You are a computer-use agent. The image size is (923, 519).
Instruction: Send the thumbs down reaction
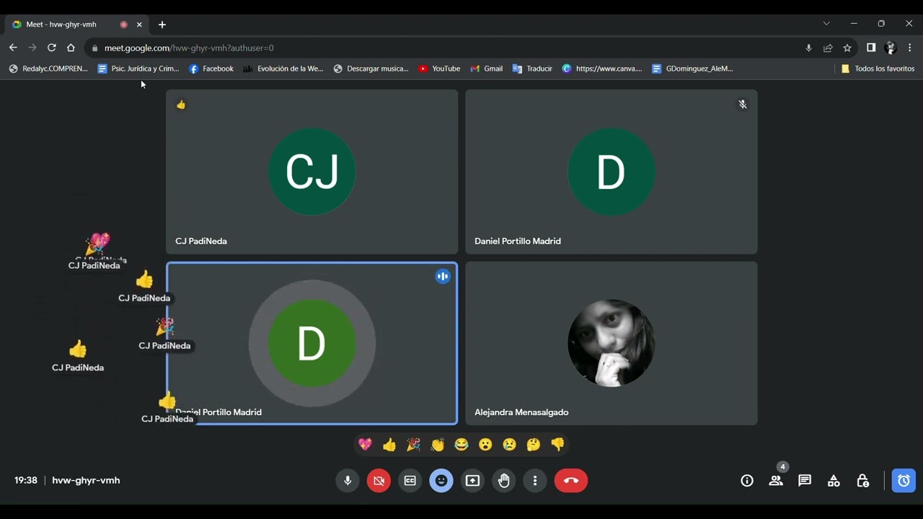click(557, 445)
